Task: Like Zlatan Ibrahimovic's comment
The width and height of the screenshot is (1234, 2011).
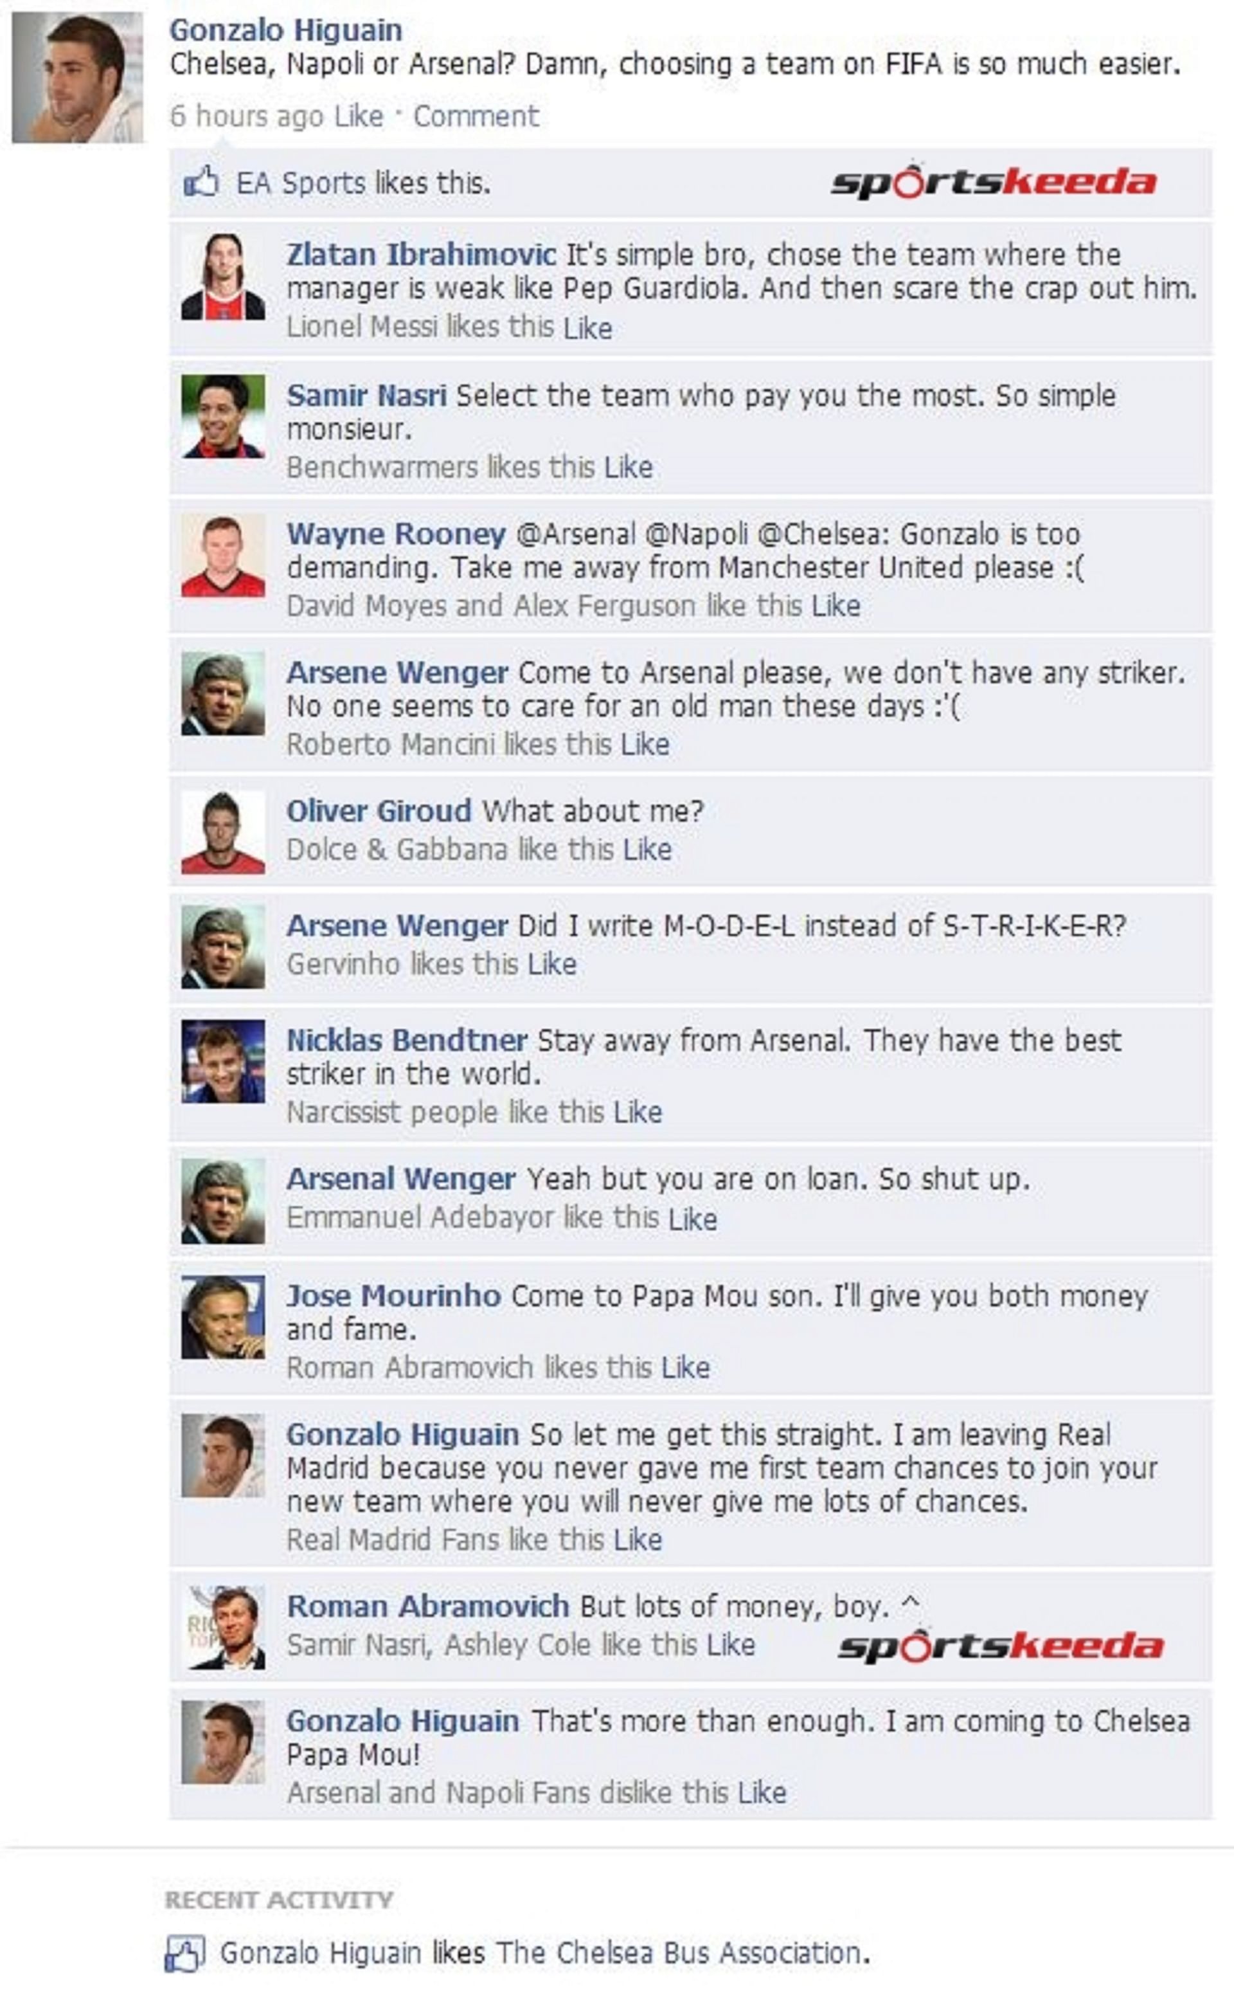Action: (x=587, y=327)
